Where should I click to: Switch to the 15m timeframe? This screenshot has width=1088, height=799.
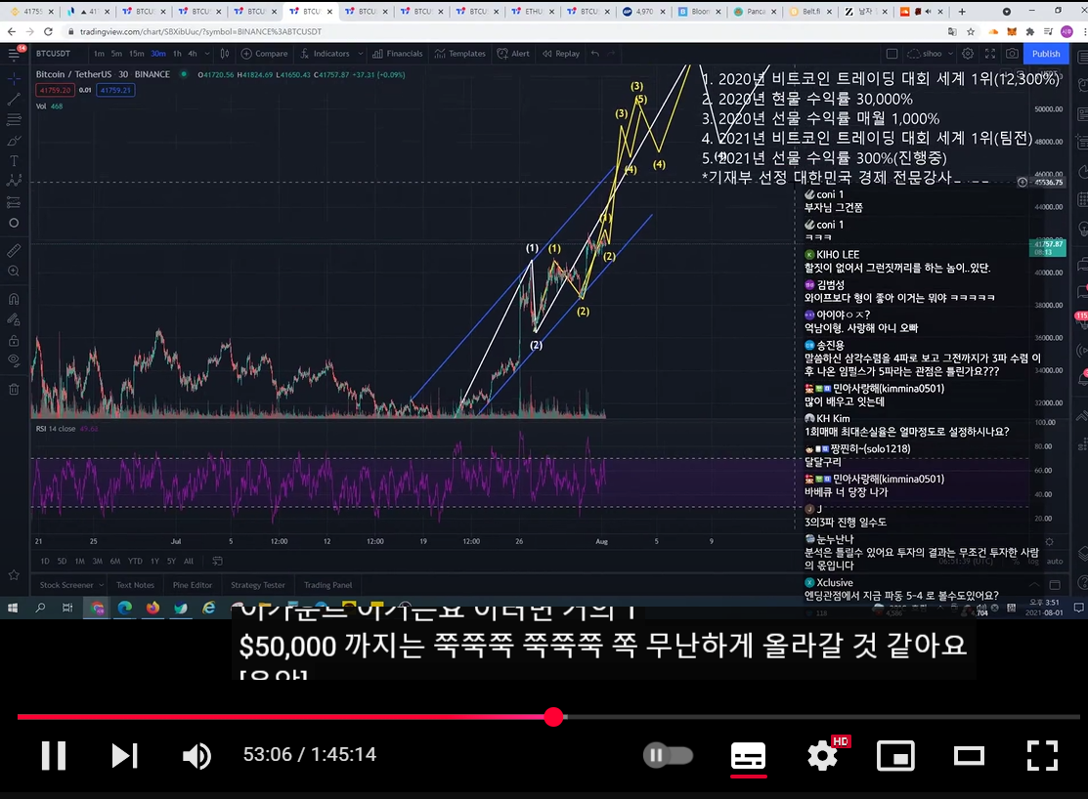tap(136, 54)
